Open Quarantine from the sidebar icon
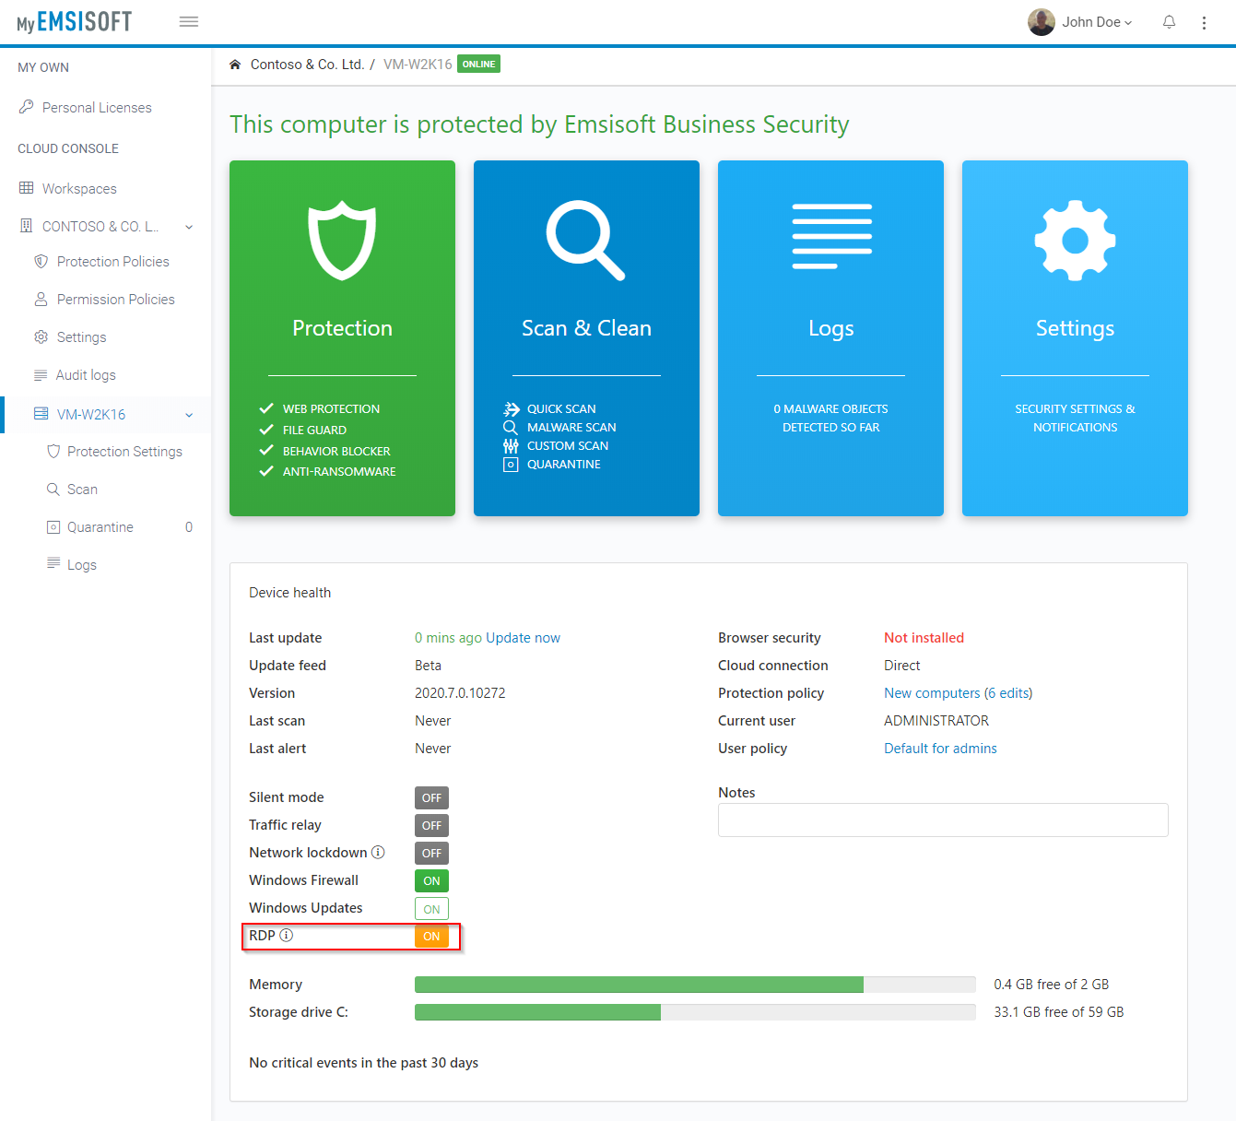The image size is (1236, 1121). (x=53, y=526)
